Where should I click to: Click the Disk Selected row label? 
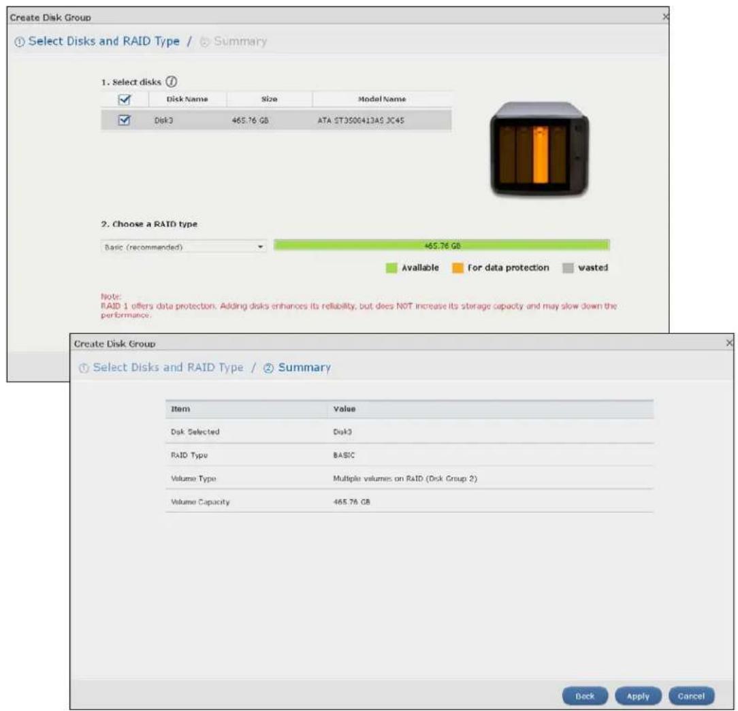(195, 431)
